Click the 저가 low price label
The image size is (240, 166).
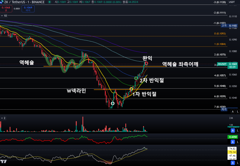coord(224,109)
